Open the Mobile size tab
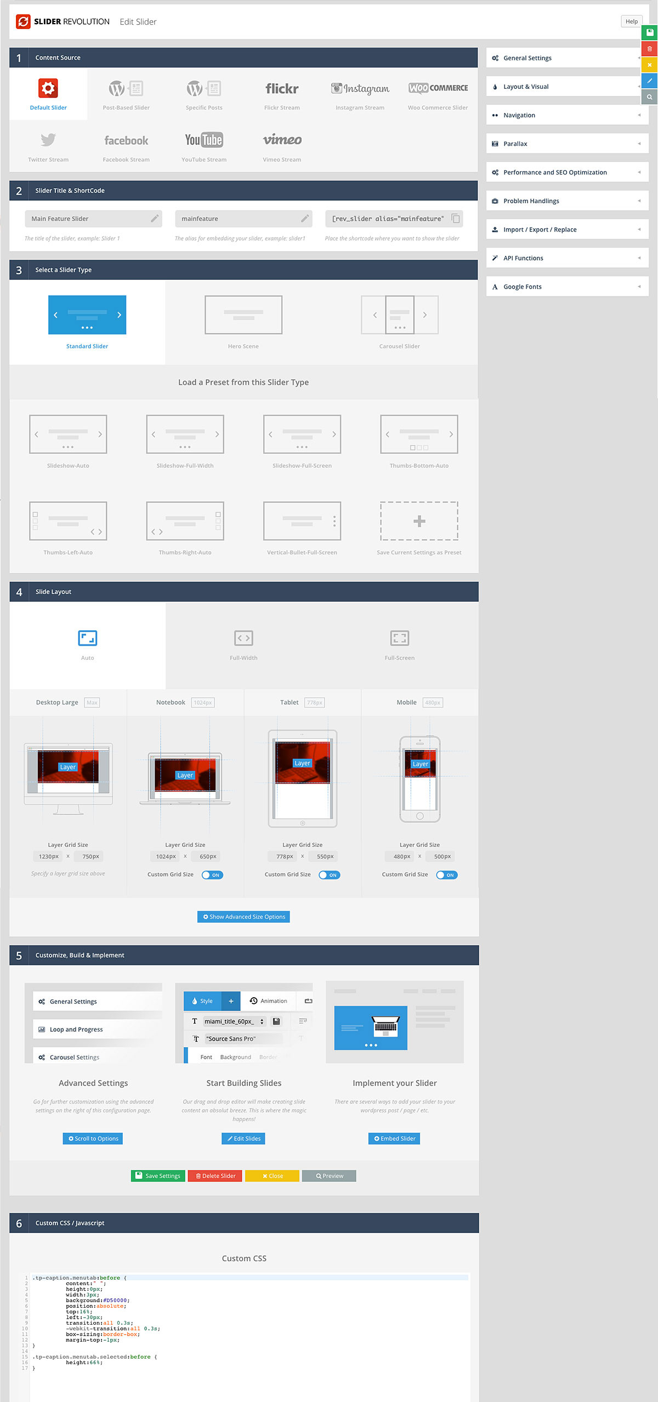 420,703
